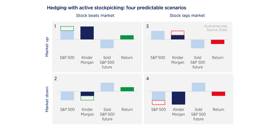Select the "Market up" row label
279x134 pixels.
click(x=47, y=47)
